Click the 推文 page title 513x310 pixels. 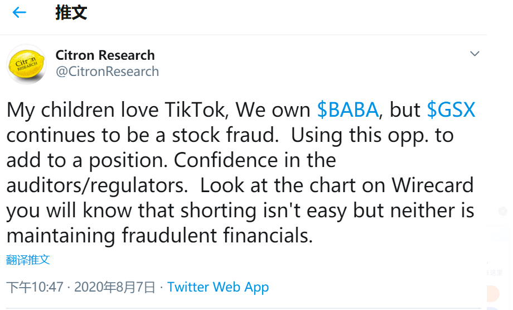[71, 13]
